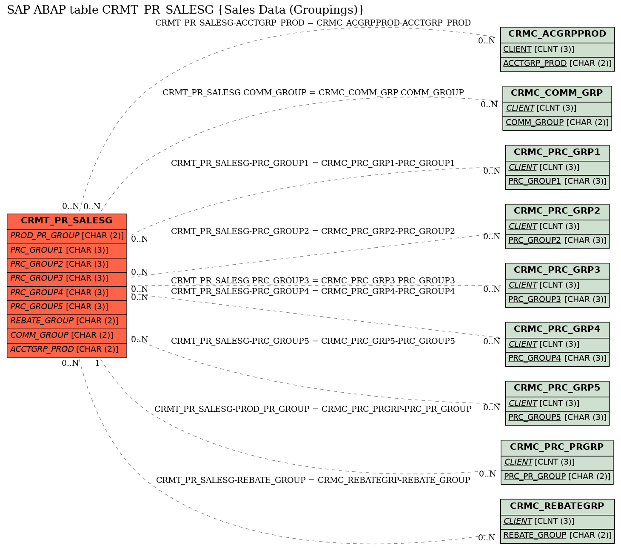Click the PRC_GROUP5 relationship label
Image resolution: width=621 pixels, height=548 pixels.
313,341
